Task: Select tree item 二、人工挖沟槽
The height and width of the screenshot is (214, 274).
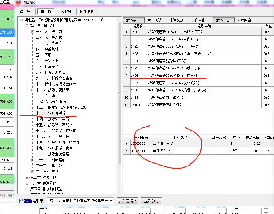Action: pos(49,38)
